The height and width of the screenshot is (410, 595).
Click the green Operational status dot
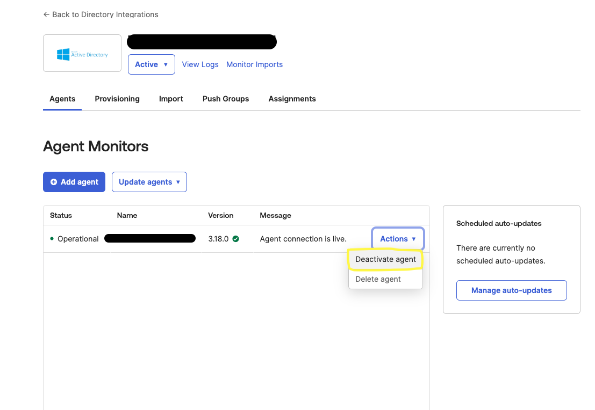click(52, 239)
